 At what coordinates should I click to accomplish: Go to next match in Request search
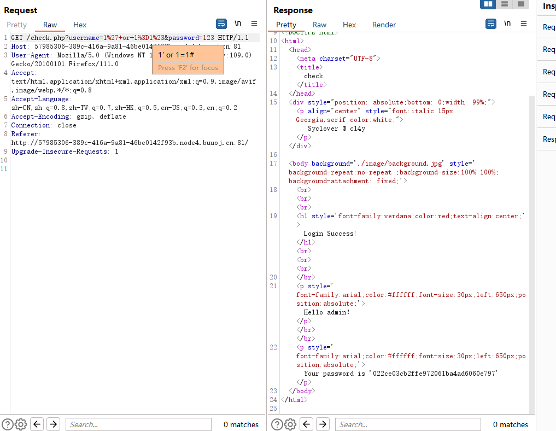53,424
